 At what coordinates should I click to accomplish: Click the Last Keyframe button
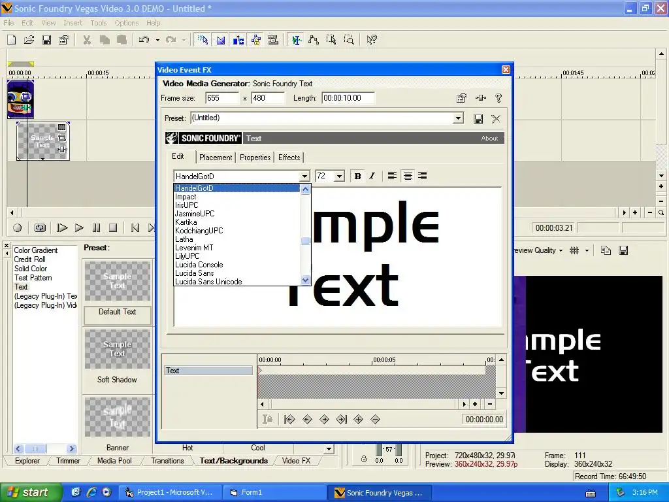point(341,420)
